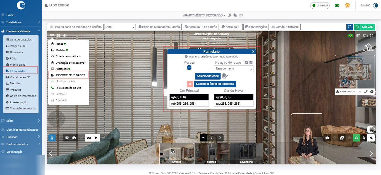The width and height of the screenshot is (381, 175).
Task: Open the Posição do ícone dropdown
Action: pyautogui.click(x=234, y=69)
